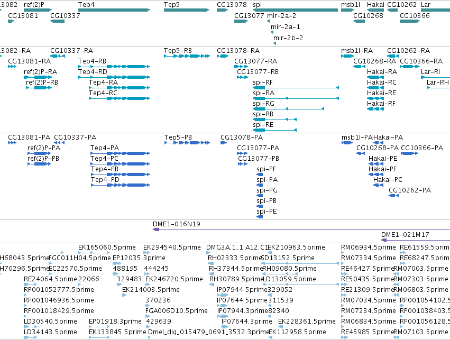The width and height of the screenshot is (450, 340).
Task: Select the EK165060.5prime EST label
Action: pos(107,247)
